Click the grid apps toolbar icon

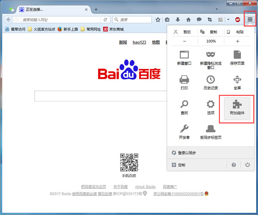tap(220, 20)
